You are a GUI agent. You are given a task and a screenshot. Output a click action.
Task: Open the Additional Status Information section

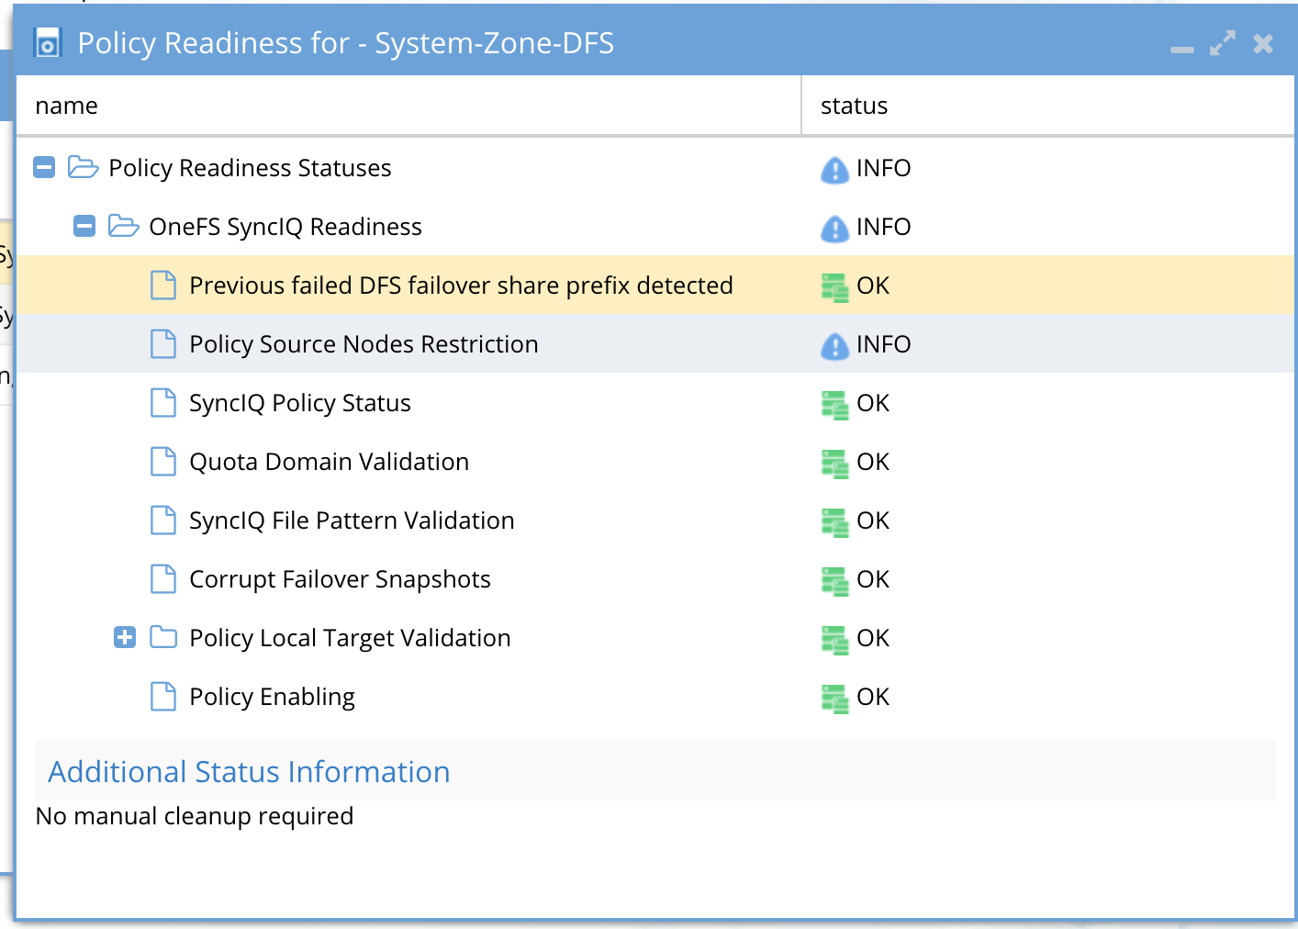(246, 772)
